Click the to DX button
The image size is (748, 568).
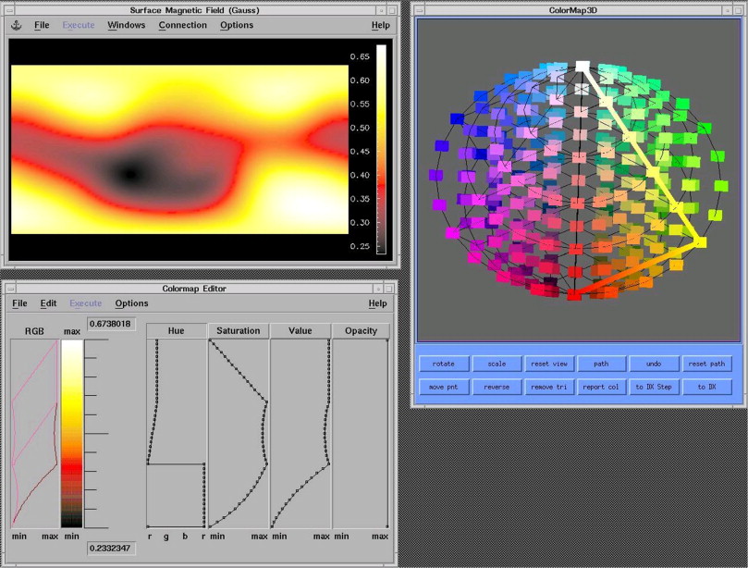706,387
